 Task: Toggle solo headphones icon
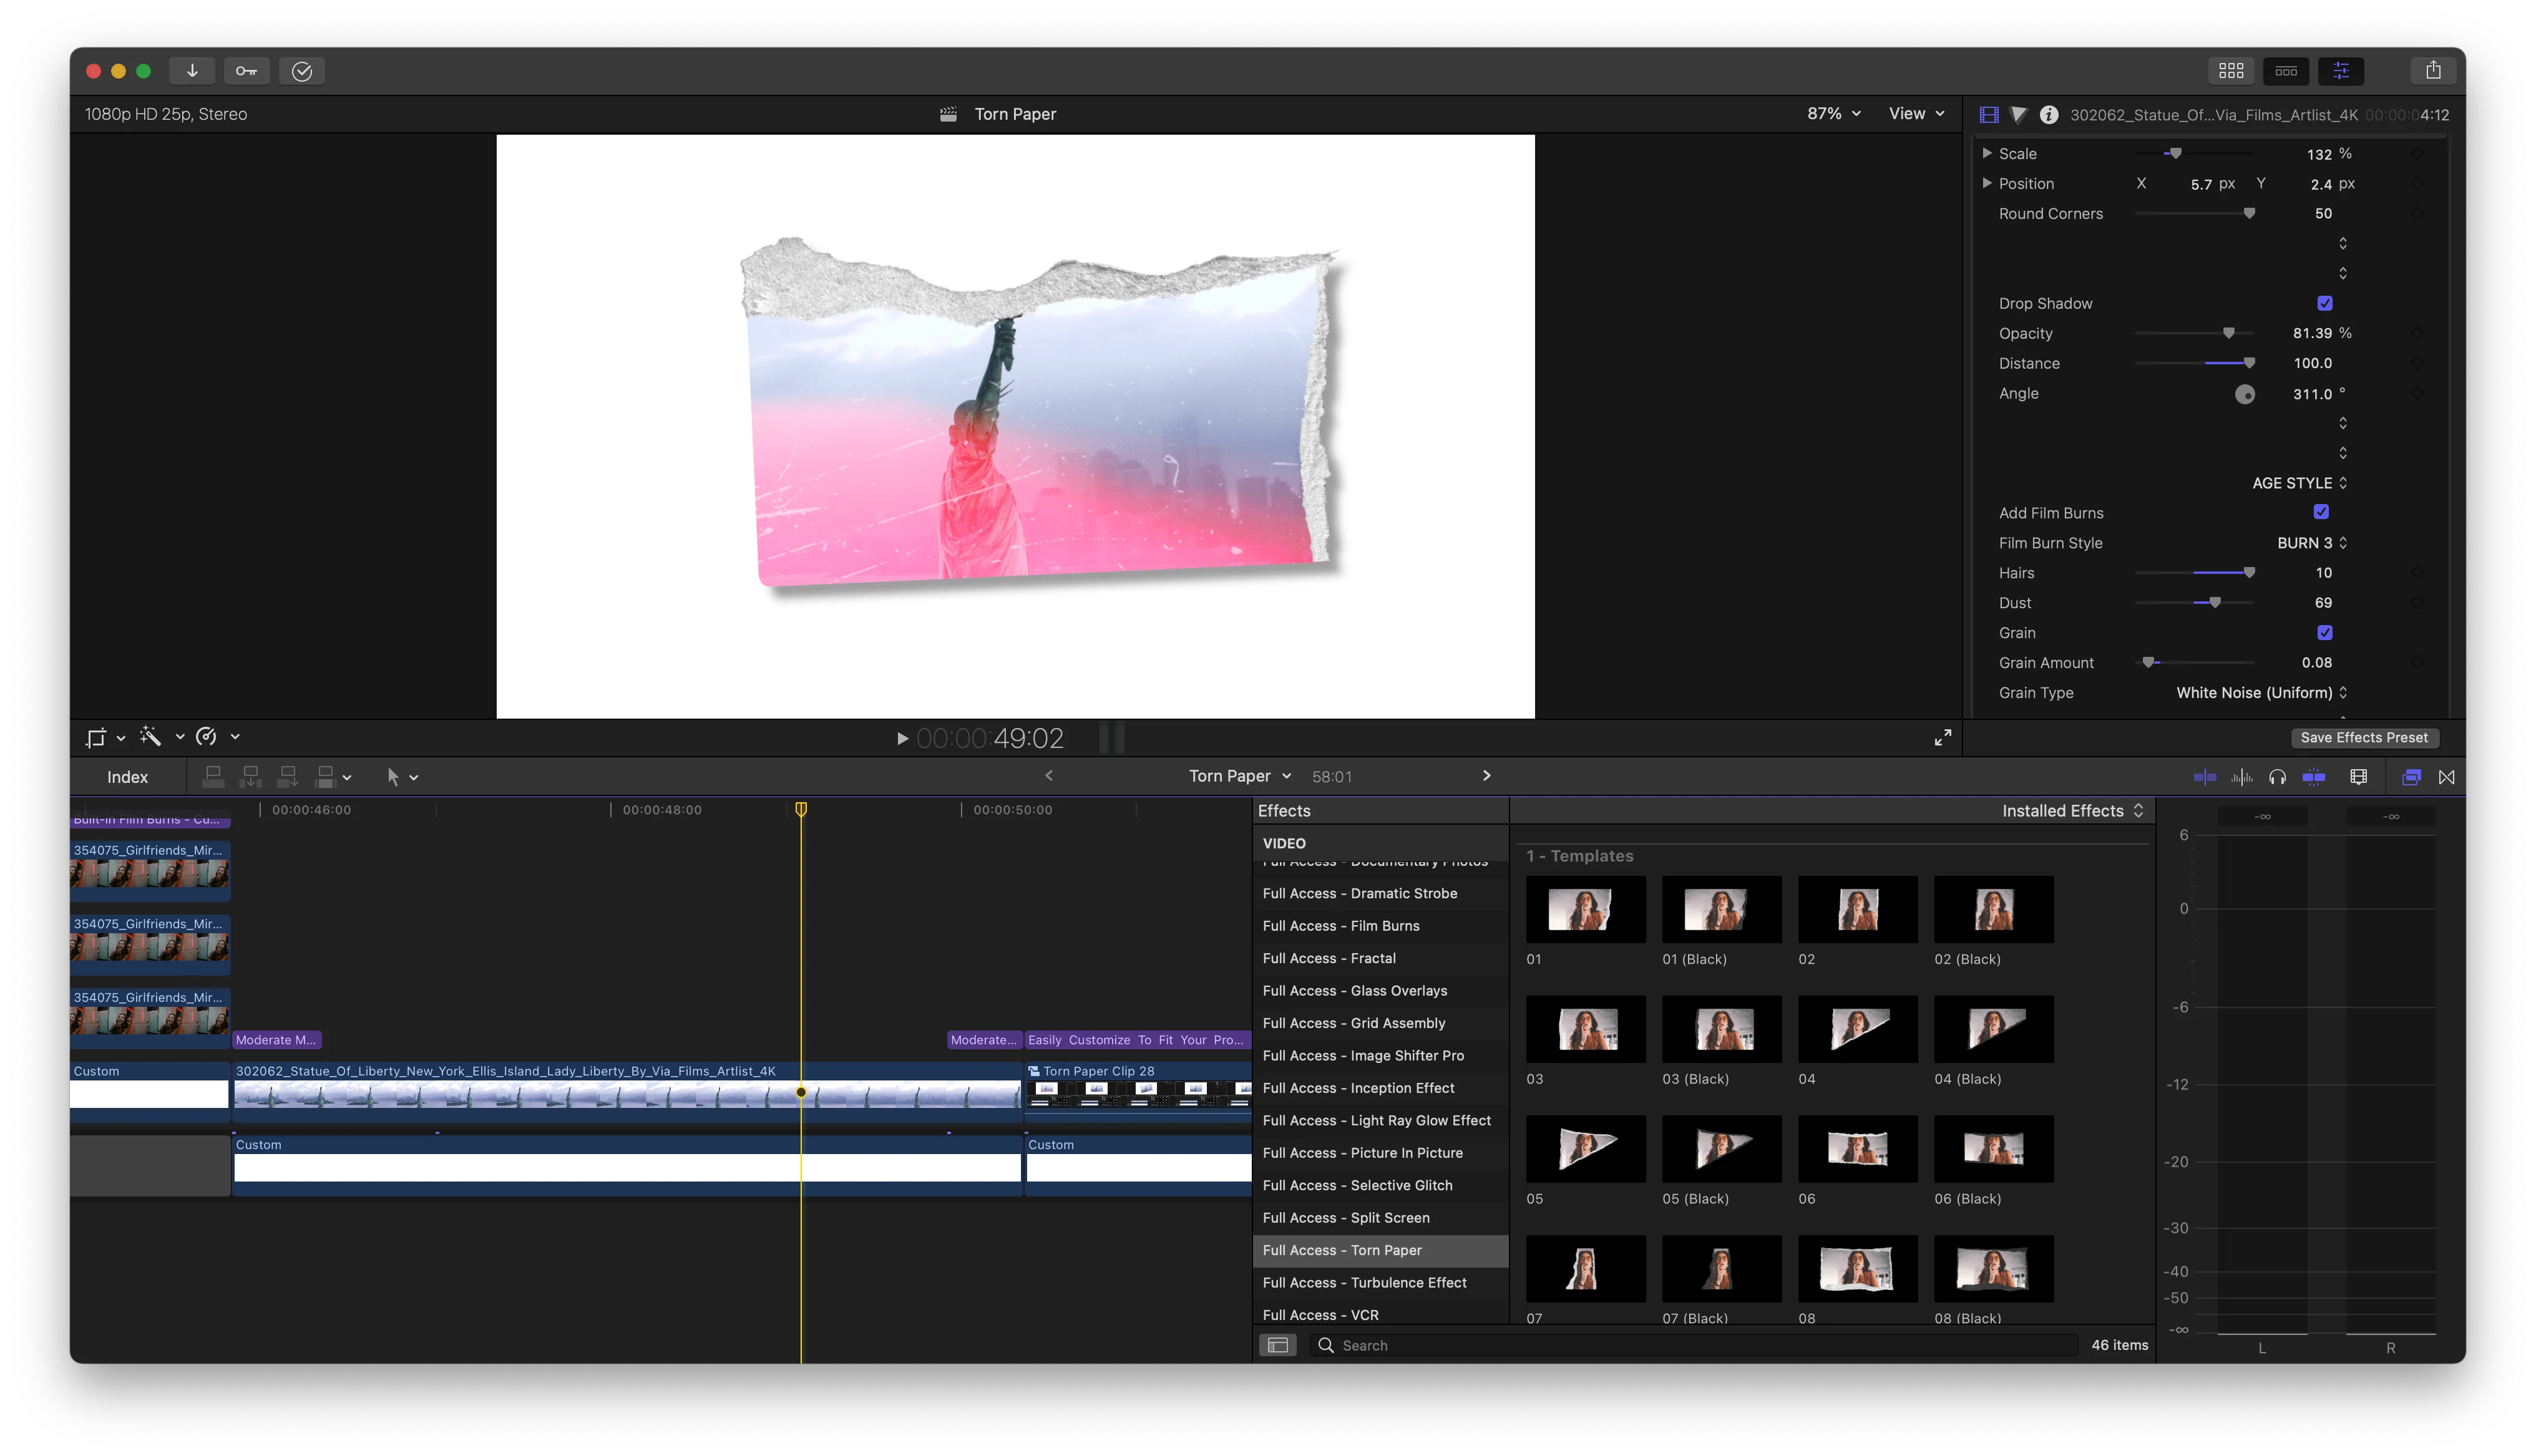(2277, 777)
